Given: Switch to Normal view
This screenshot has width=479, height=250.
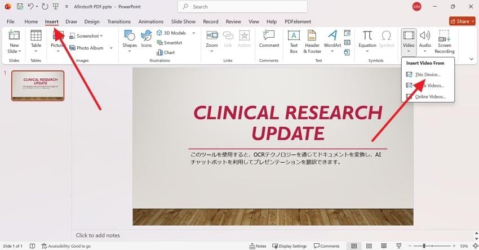Looking at the screenshot, I should click(x=354, y=245).
